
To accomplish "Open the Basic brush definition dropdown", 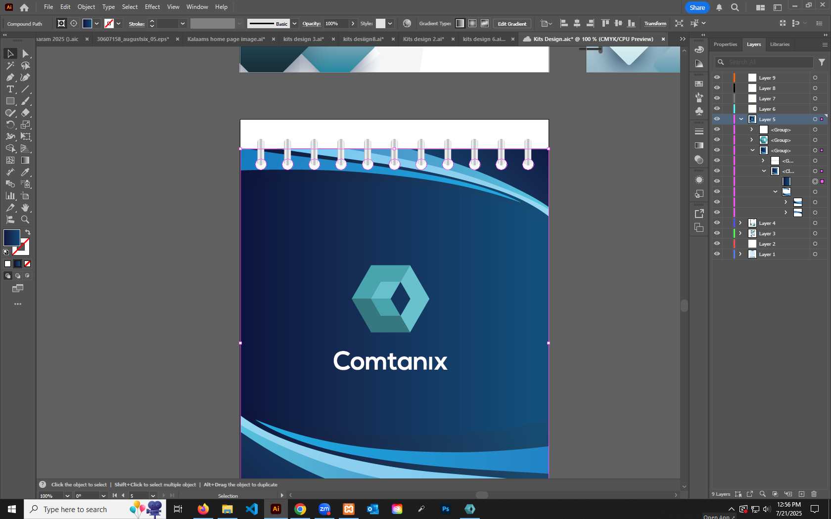I will coord(295,23).
